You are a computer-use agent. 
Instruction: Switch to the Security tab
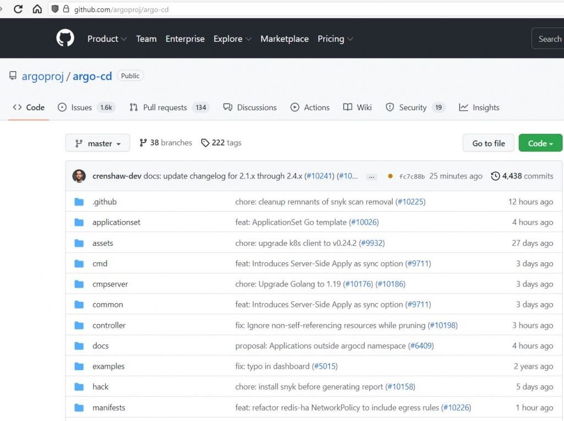coord(415,107)
